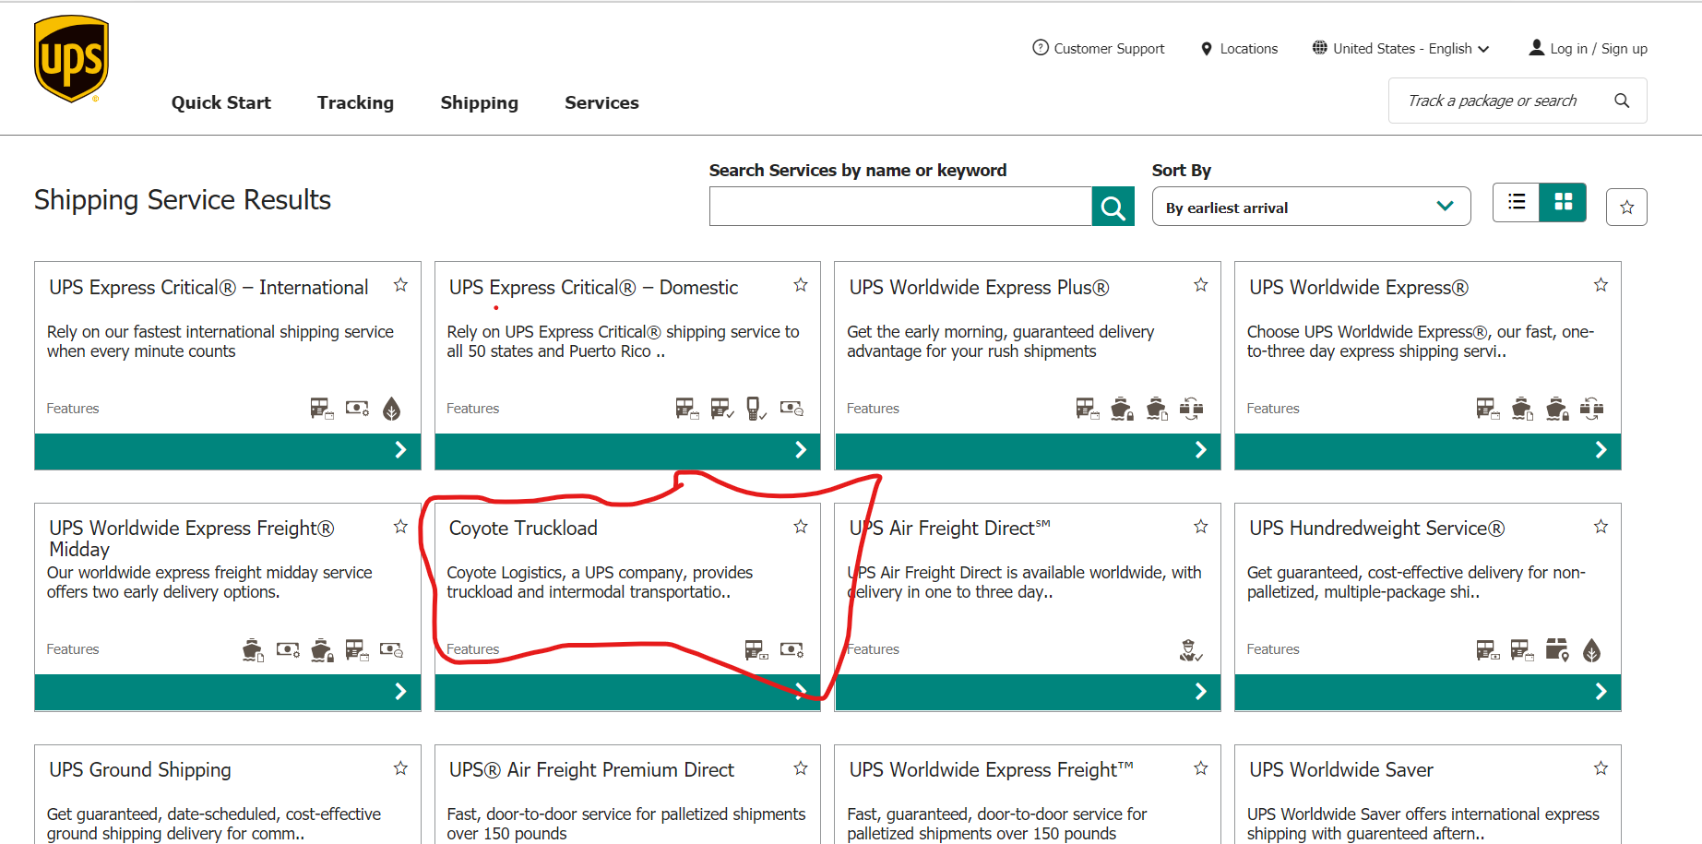Focus the Track a package or search field

pyautogui.click(x=1493, y=101)
